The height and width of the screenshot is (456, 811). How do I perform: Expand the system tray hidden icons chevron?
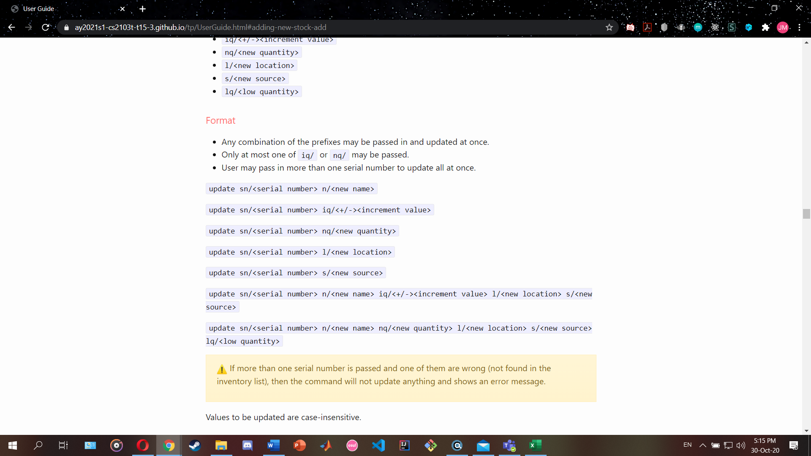[x=702, y=445]
